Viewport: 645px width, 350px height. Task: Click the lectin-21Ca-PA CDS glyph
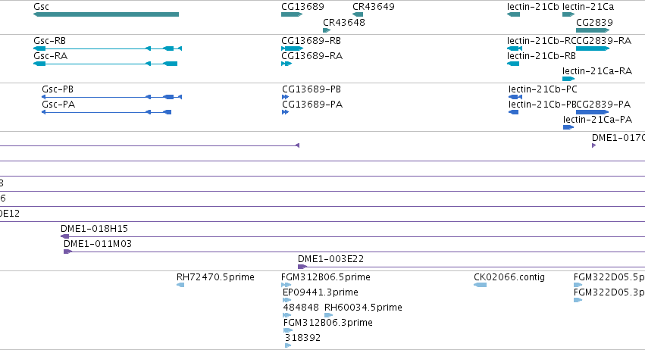[568, 127]
